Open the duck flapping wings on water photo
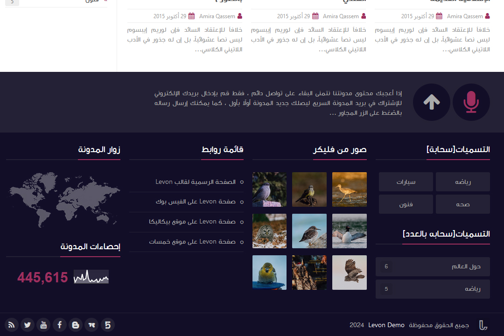Image resolution: width=504 pixels, height=336 pixels. [350, 231]
